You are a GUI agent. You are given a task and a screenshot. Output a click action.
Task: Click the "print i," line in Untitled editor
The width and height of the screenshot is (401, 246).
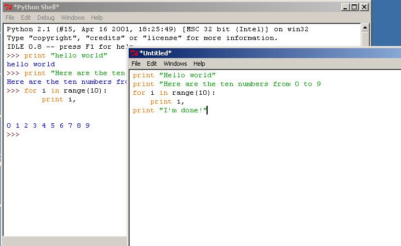coord(167,101)
